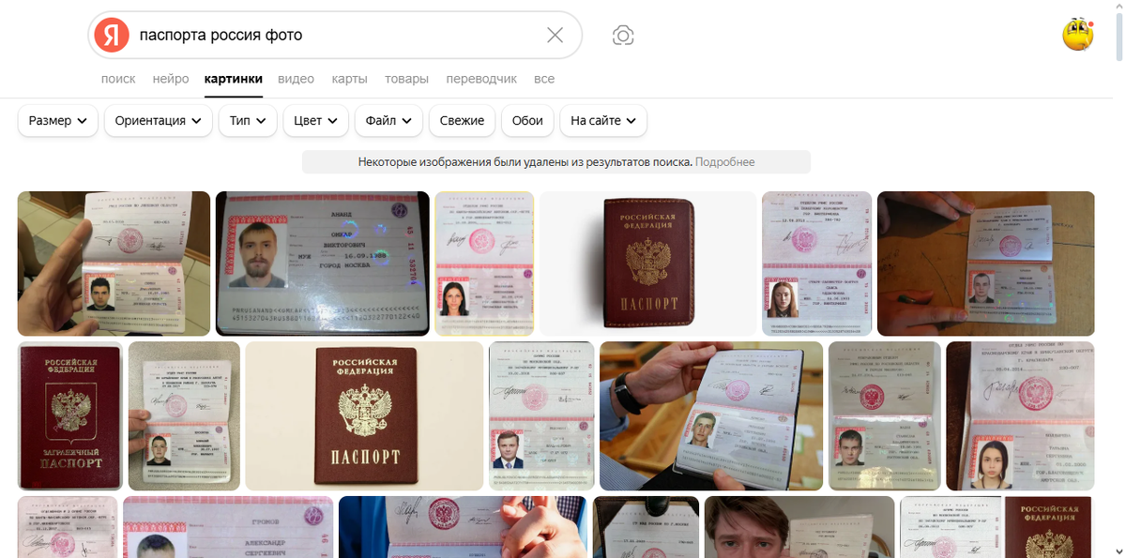Open the Заграничный паспорт cover thumbnail
Screen dimensions: 1126x558
pyautogui.click(x=70, y=415)
